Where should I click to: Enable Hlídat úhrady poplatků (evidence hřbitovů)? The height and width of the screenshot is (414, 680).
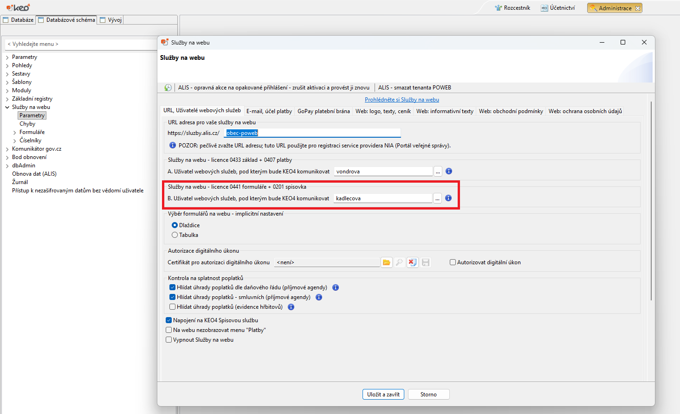[172, 306]
